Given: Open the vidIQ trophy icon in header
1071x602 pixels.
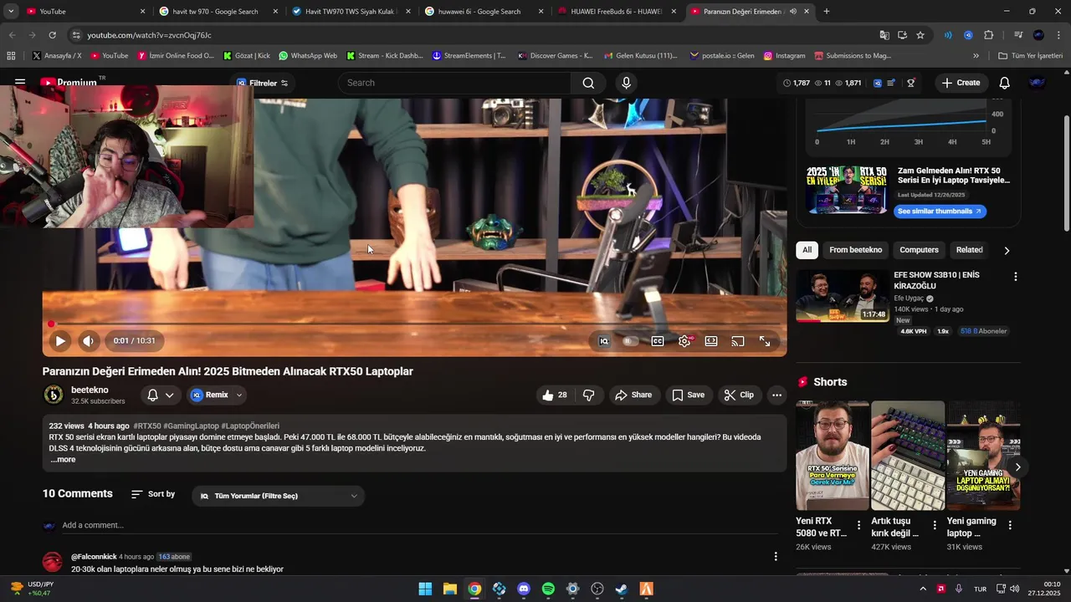Looking at the screenshot, I should point(910,83).
